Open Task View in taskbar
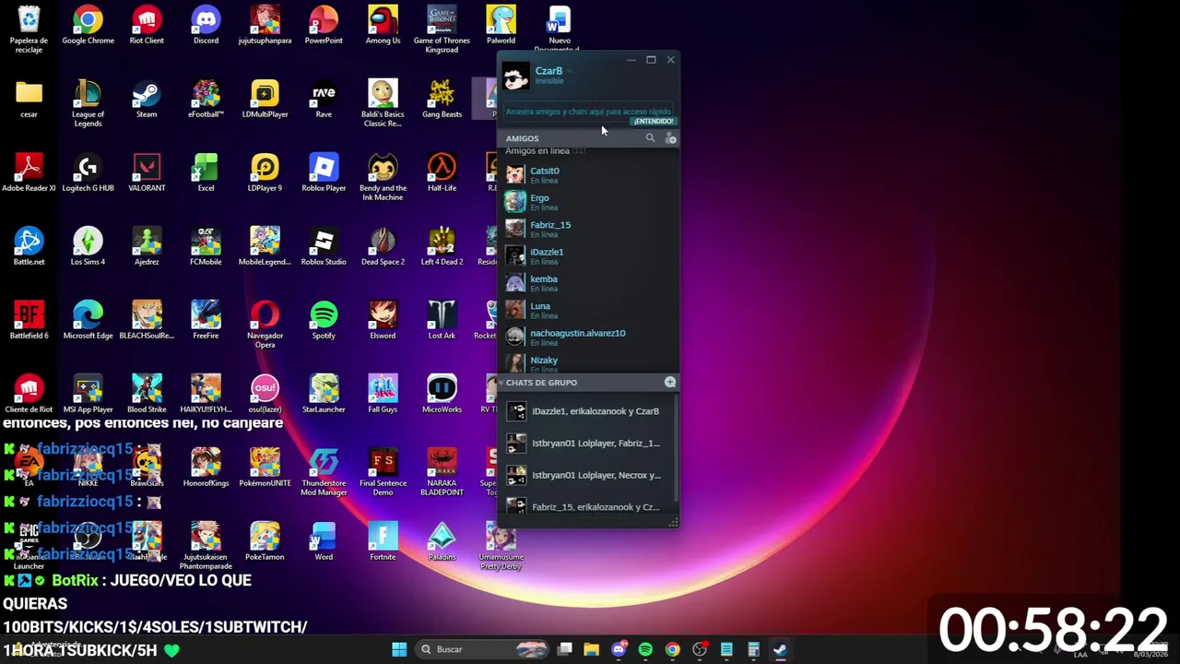Viewport: 1180px width, 664px height. coord(565,649)
